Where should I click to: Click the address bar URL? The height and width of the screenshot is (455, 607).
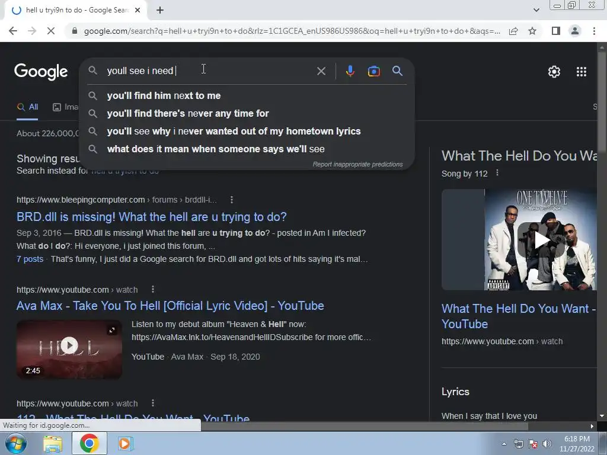point(292,31)
